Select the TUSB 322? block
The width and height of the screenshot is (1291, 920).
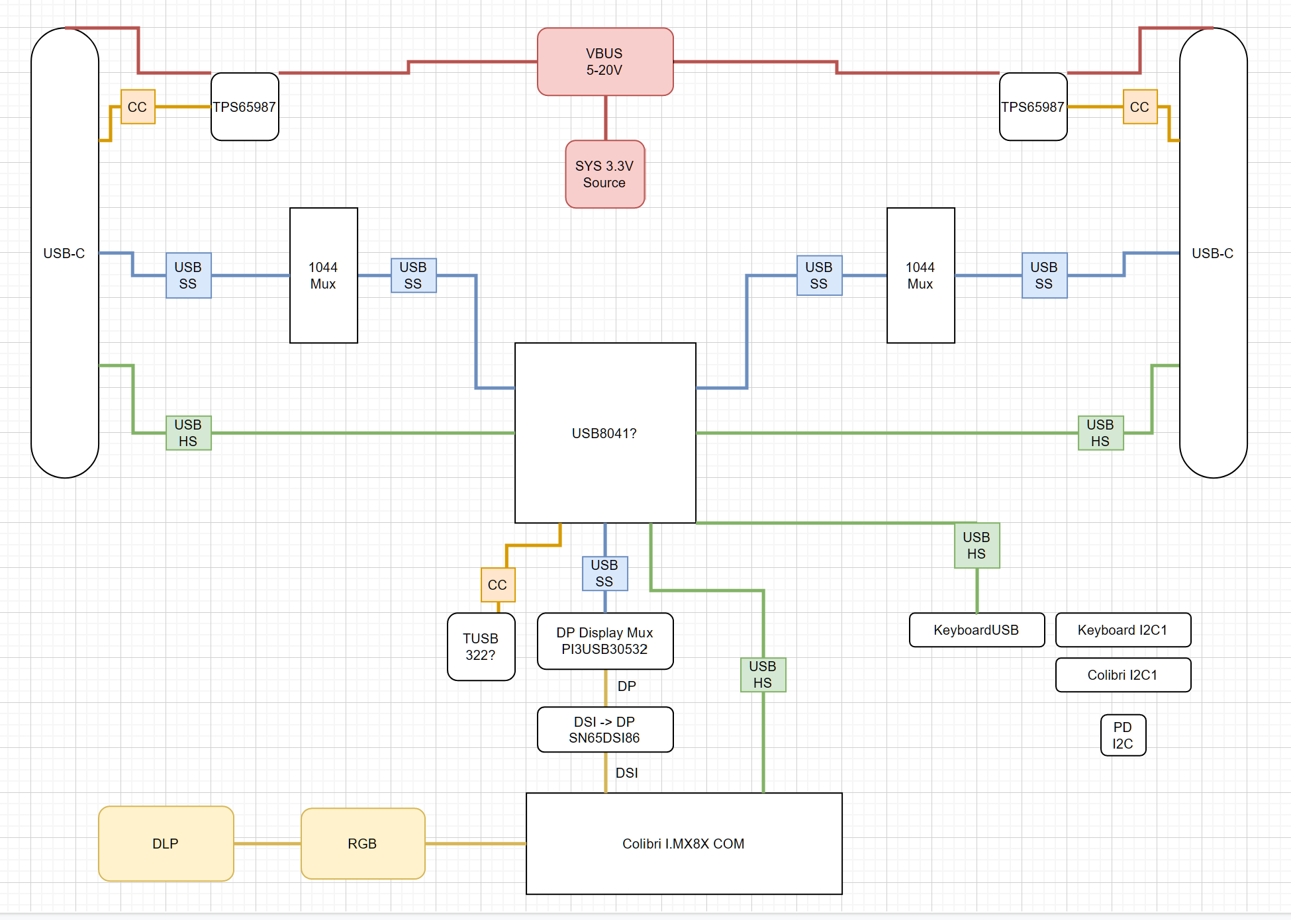tap(481, 647)
